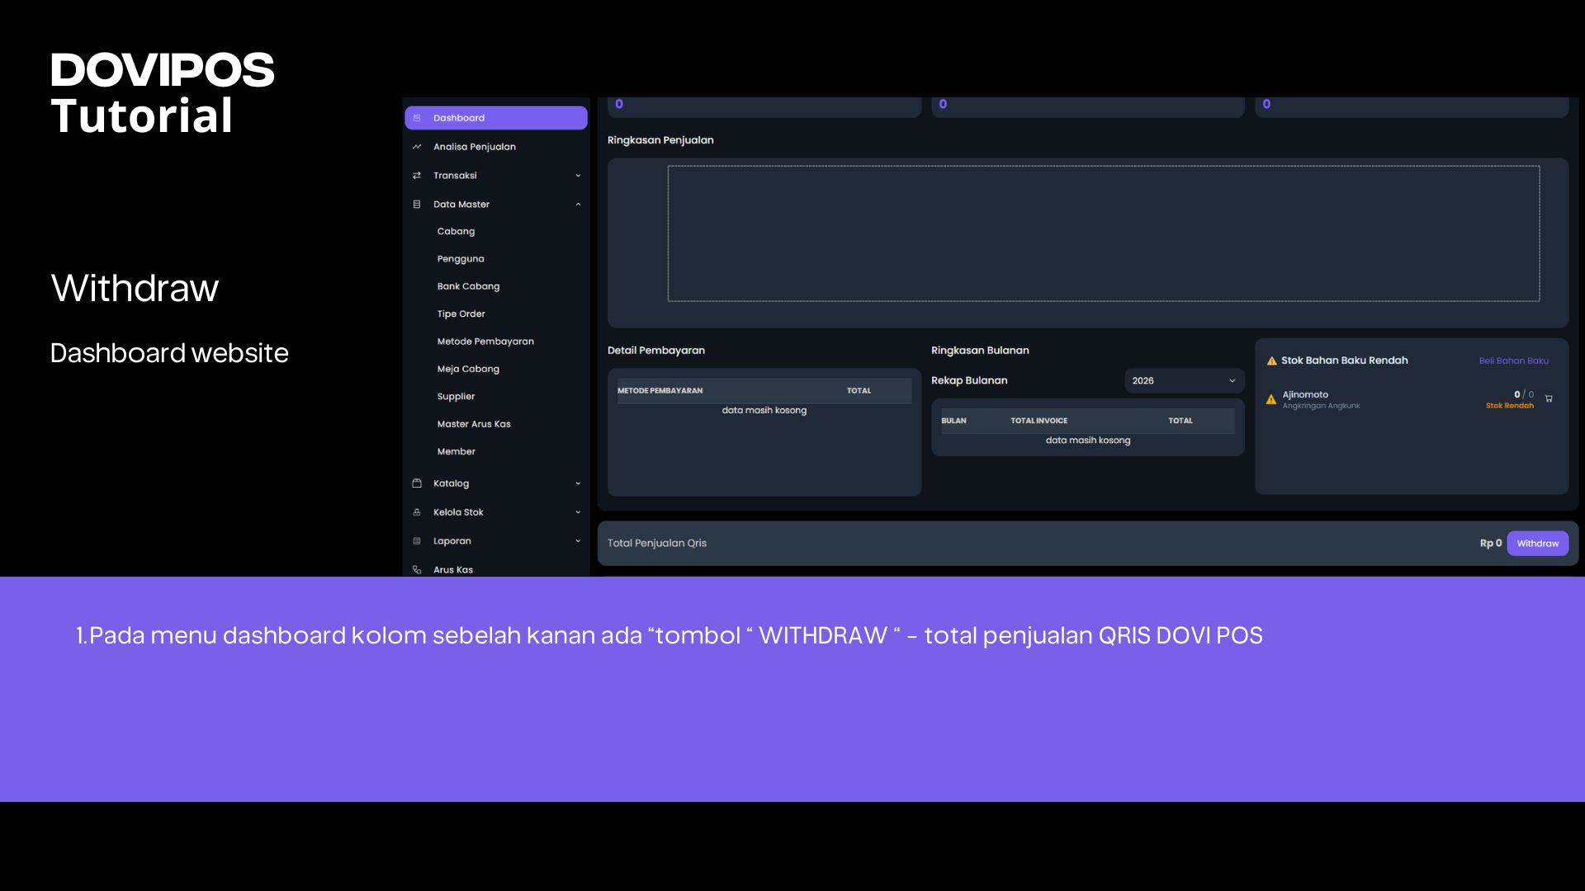Collapse the Data Master menu chevron
Screen dimensions: 1585x891
point(578,205)
